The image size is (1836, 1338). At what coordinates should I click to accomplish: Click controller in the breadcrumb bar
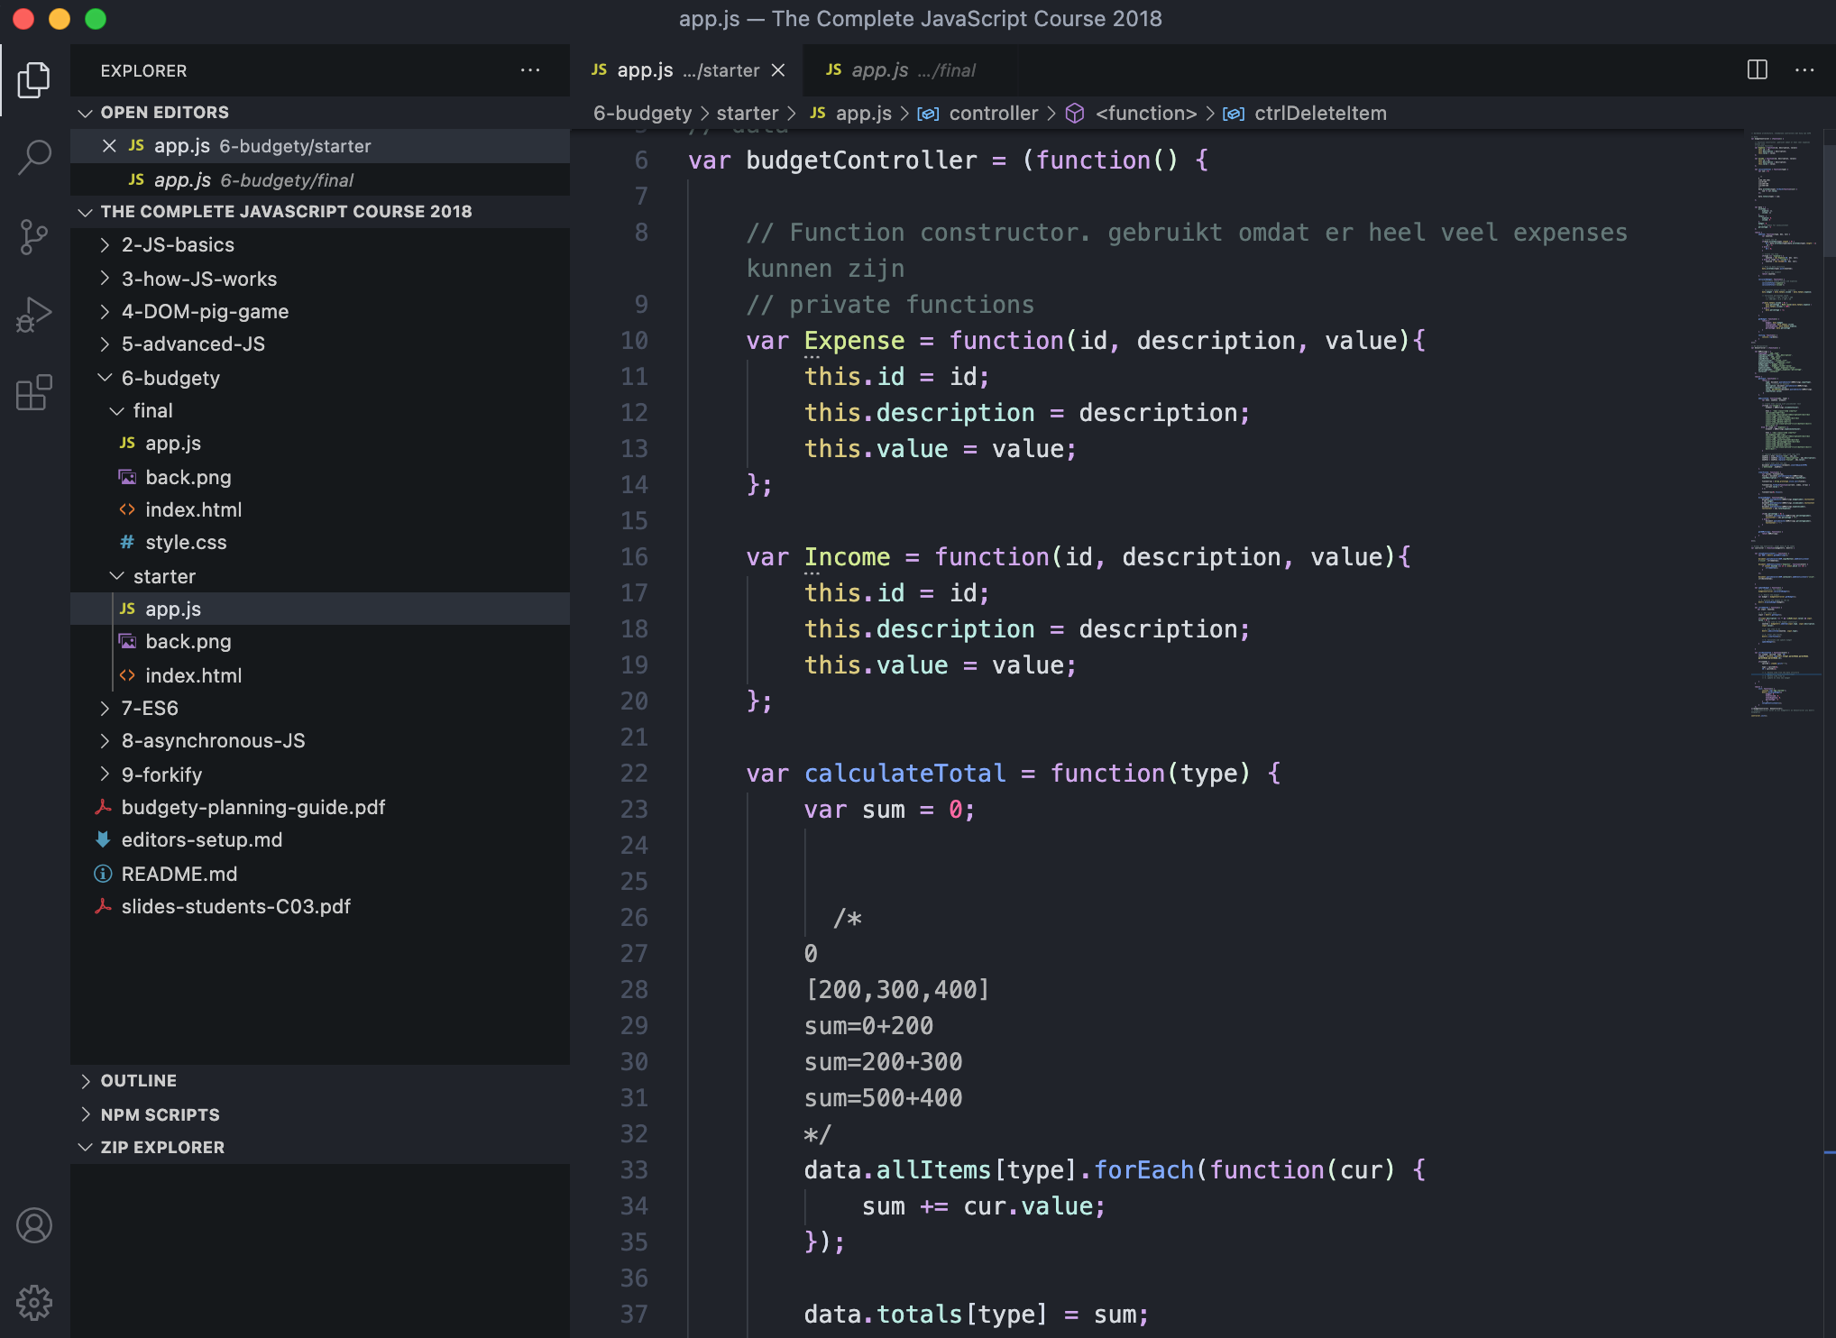[x=995, y=113]
